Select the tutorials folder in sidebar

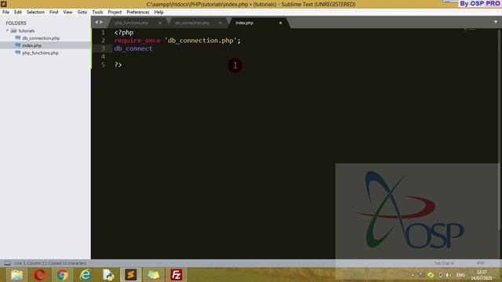pyautogui.click(x=26, y=31)
